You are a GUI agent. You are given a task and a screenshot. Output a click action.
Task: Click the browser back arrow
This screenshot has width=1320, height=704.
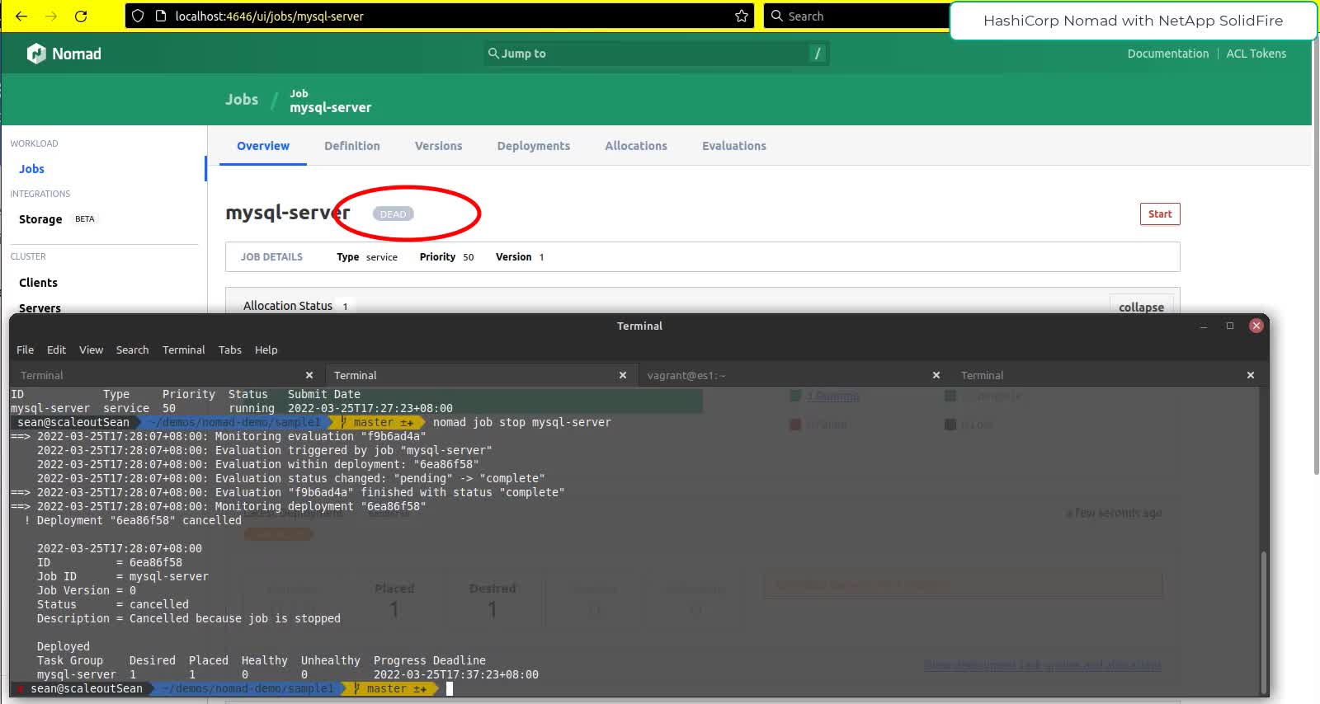tap(21, 16)
